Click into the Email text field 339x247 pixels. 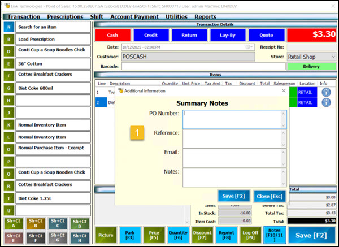[233, 157]
